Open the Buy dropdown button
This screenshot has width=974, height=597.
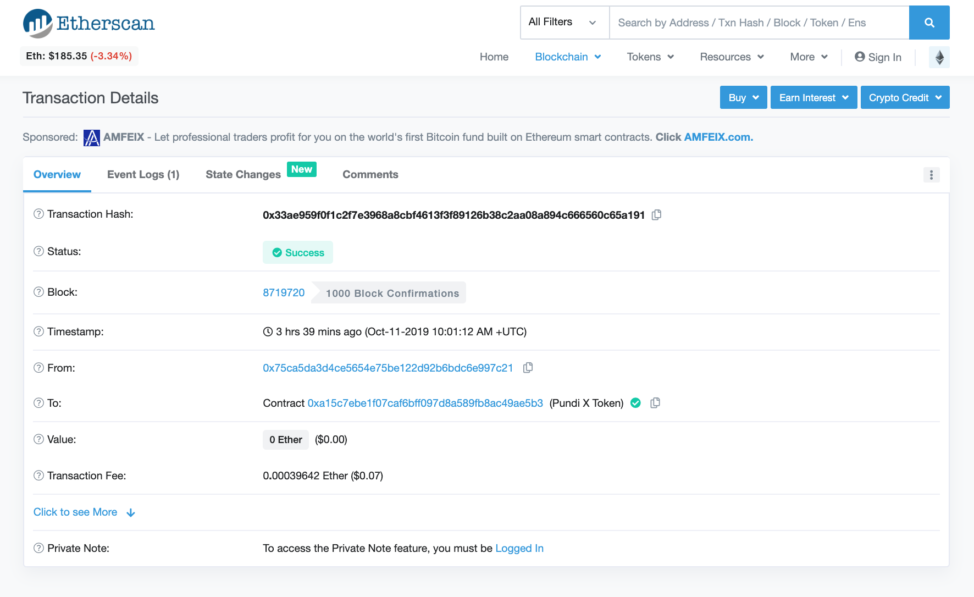743,97
